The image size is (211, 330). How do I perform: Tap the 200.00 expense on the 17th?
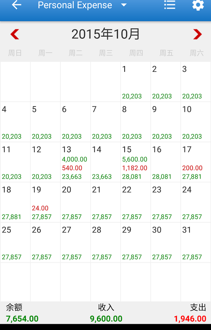[192, 168]
